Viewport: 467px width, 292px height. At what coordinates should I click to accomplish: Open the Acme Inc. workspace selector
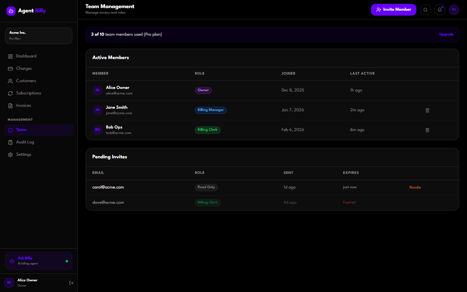[39, 36]
